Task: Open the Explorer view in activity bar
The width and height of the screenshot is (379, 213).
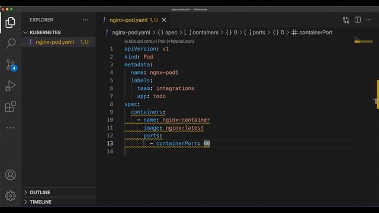Action: pos(11,22)
